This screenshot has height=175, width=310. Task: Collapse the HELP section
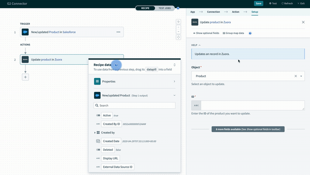point(196,45)
